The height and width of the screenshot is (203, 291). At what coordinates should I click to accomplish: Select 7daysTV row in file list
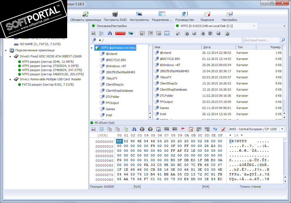[217, 77]
